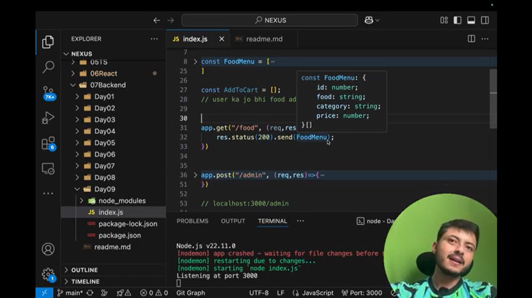The image size is (532, 298).
Task: Synchronize changes icon in status bar
Action: (x=90, y=293)
